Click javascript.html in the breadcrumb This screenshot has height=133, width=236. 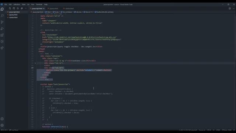(x=38, y=12)
